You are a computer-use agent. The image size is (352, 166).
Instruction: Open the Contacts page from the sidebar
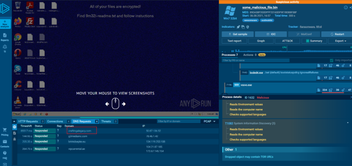click(5, 144)
